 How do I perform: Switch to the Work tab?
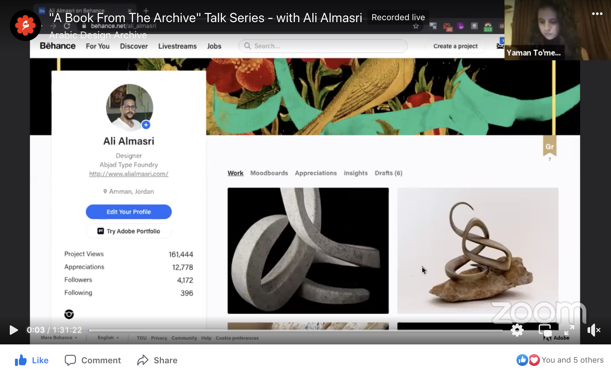click(x=235, y=173)
